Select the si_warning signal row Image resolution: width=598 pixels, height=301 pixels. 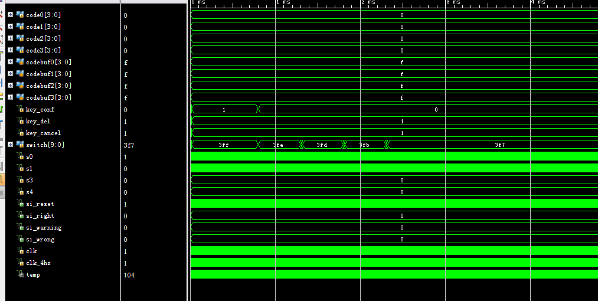pyautogui.click(x=44, y=228)
